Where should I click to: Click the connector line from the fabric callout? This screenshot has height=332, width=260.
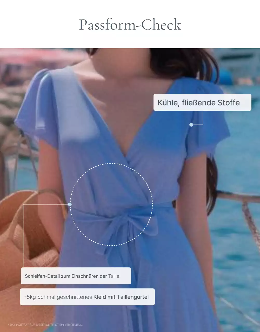tap(202, 118)
